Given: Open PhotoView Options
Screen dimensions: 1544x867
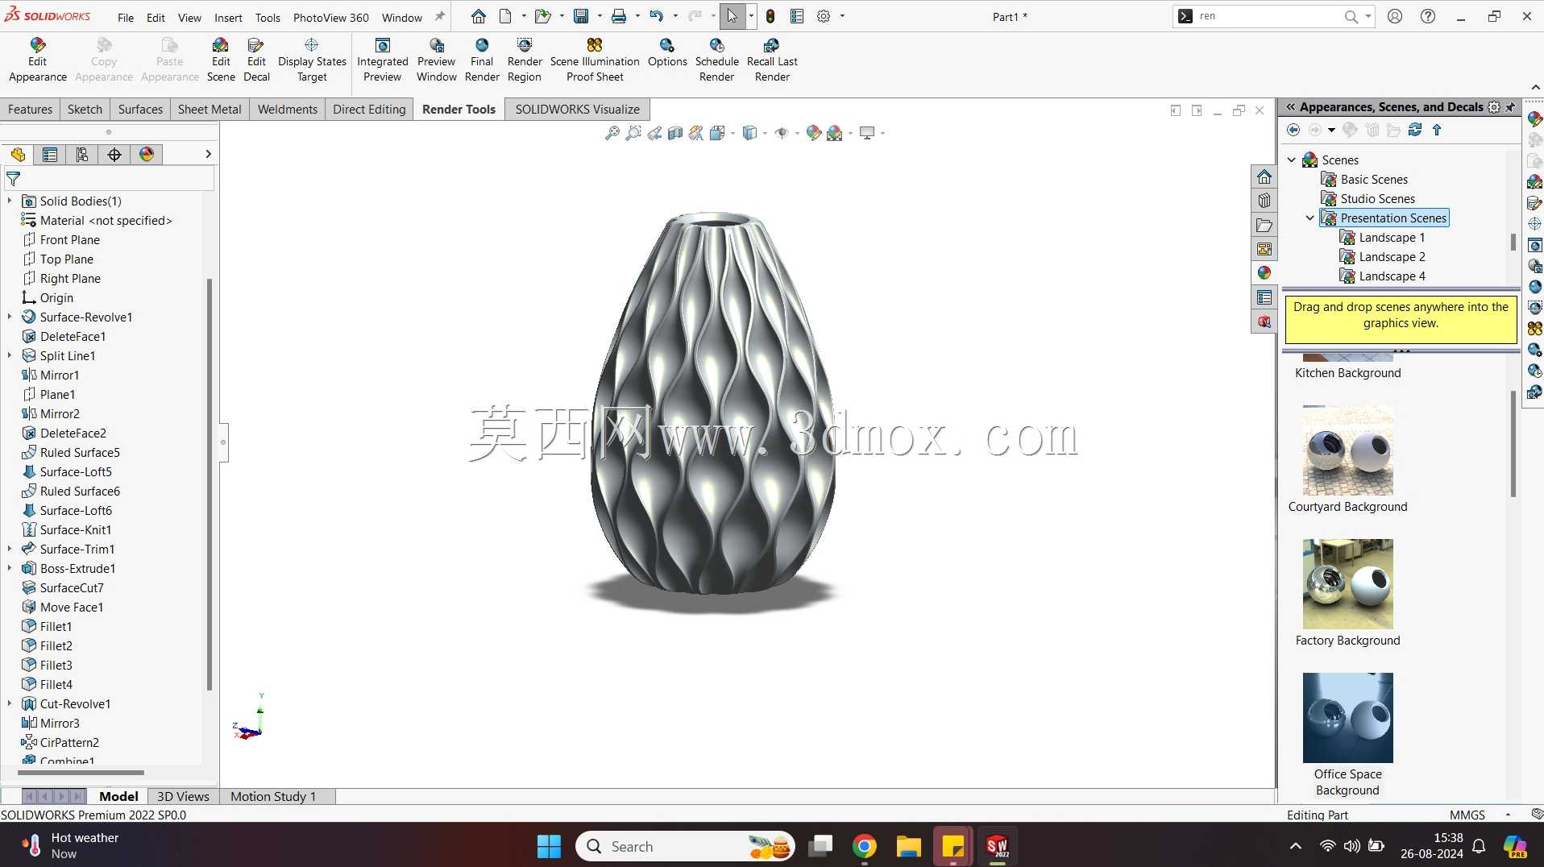Looking at the screenshot, I should pos(667,53).
